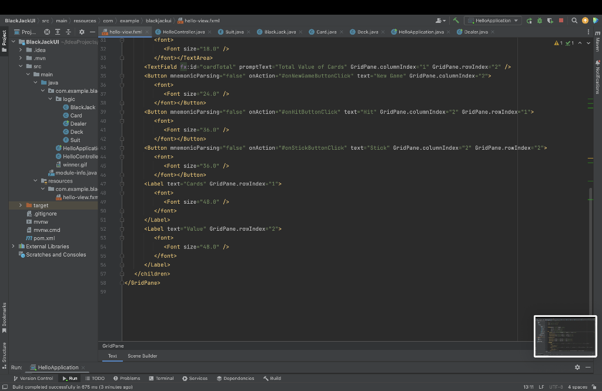Run HelloApplication with coverage
602x391 pixels.
[x=550, y=21]
